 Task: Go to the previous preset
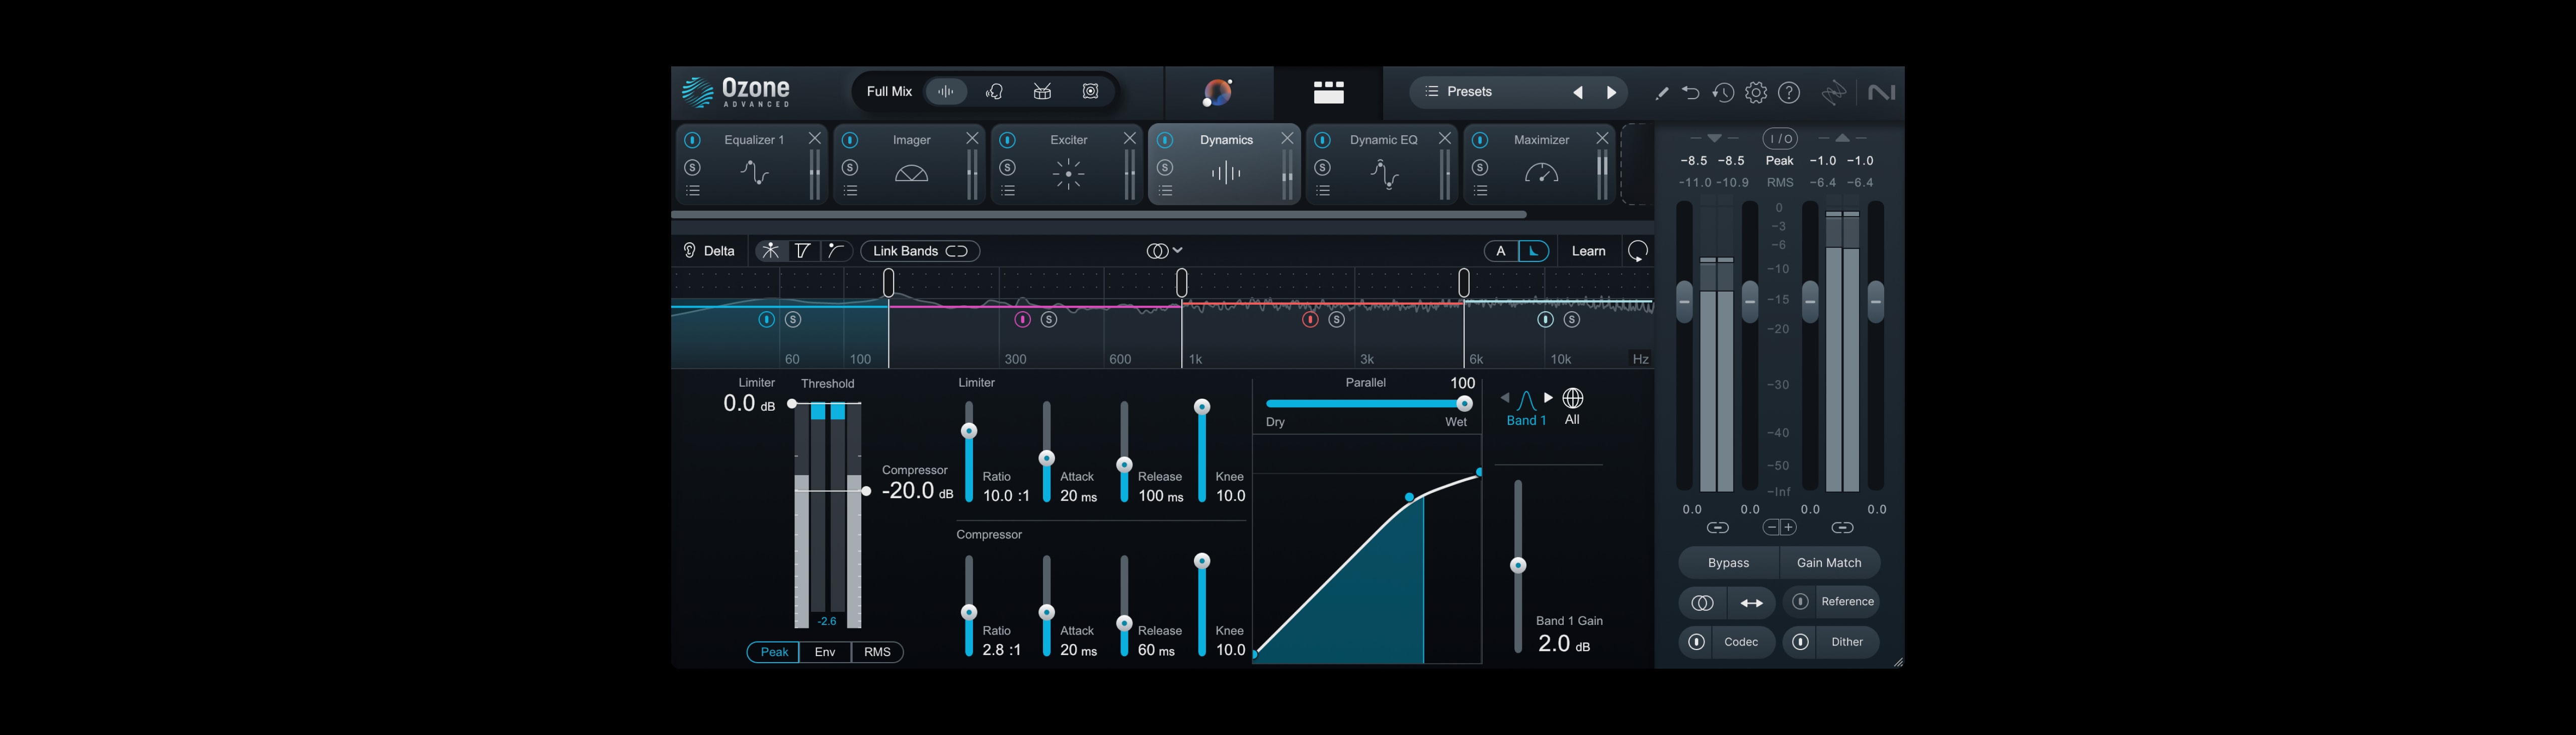click(x=1577, y=93)
